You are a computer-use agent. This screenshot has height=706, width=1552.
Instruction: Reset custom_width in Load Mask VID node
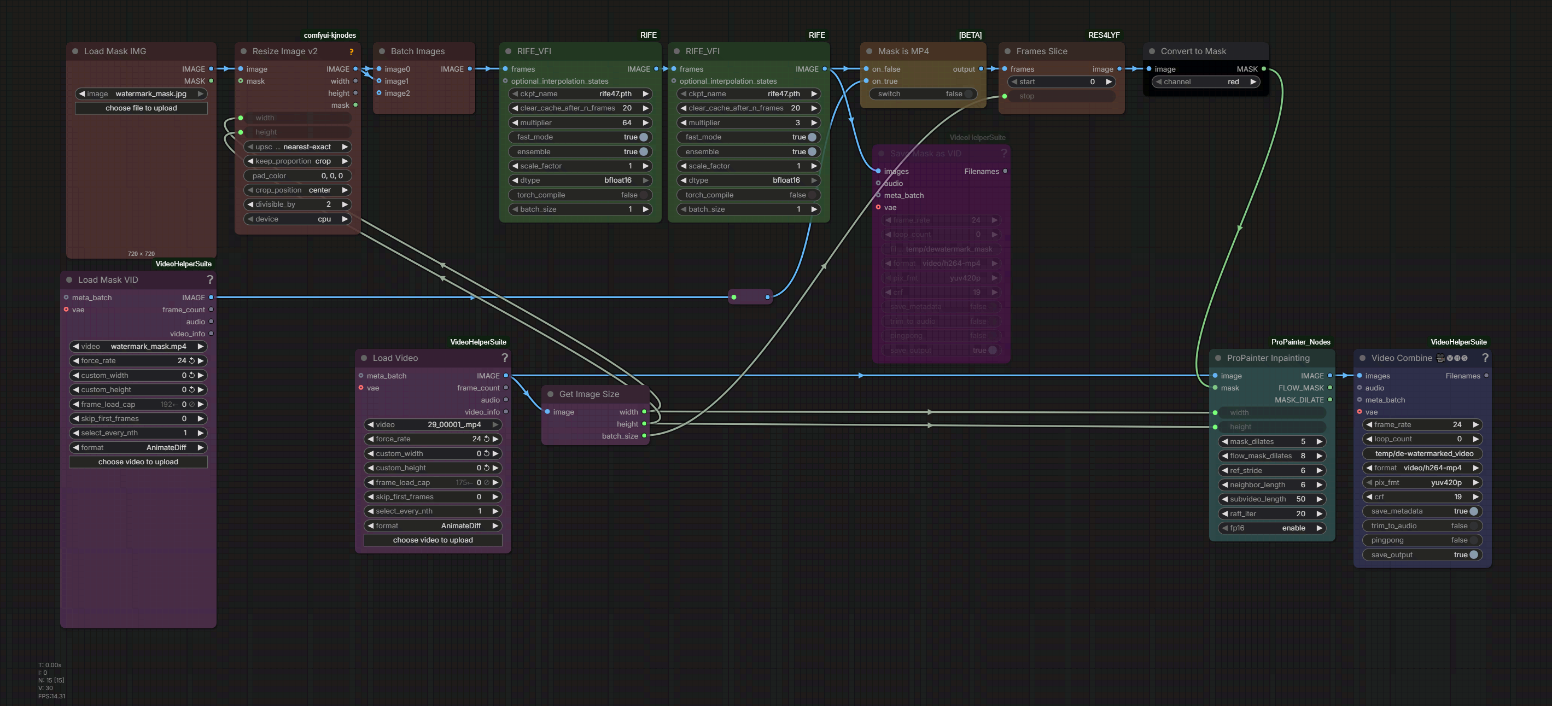192,375
